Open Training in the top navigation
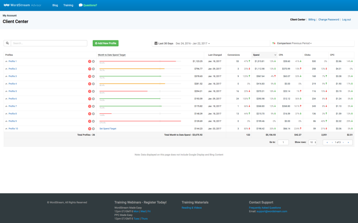358x223 pixels. [x=68, y=5]
